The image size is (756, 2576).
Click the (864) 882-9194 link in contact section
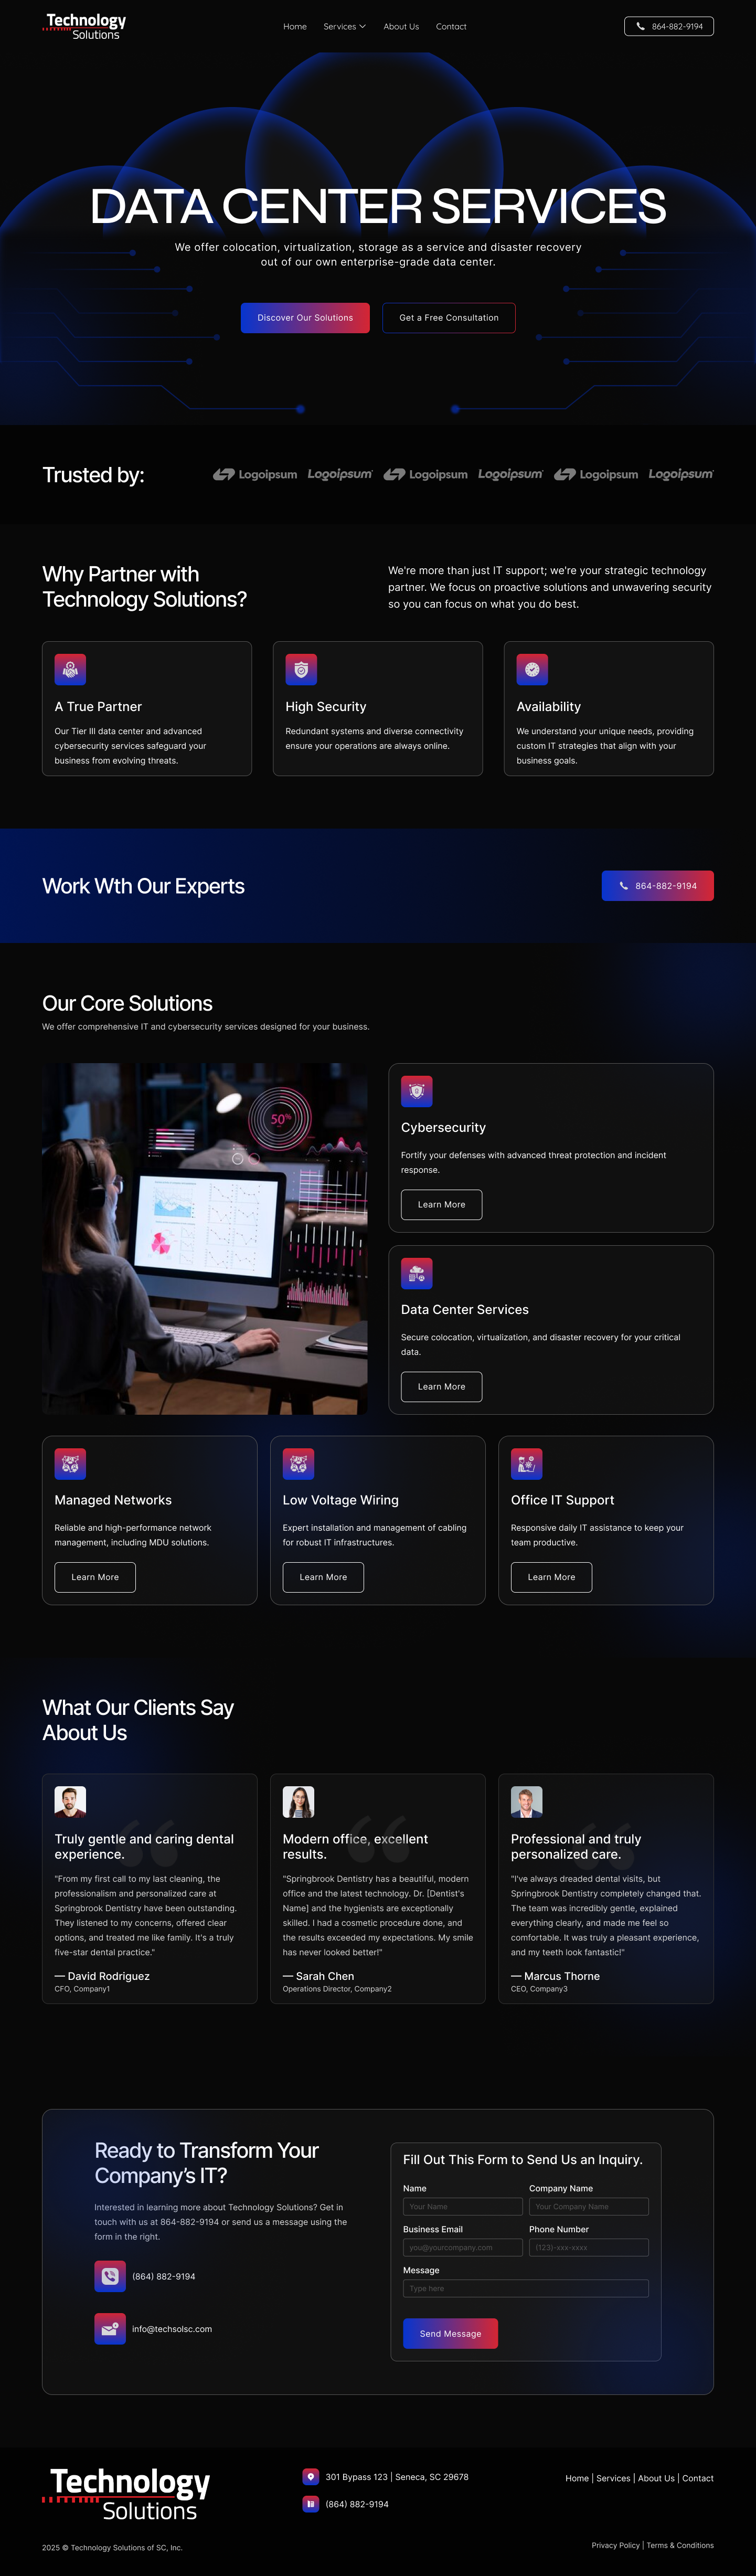click(x=164, y=2276)
